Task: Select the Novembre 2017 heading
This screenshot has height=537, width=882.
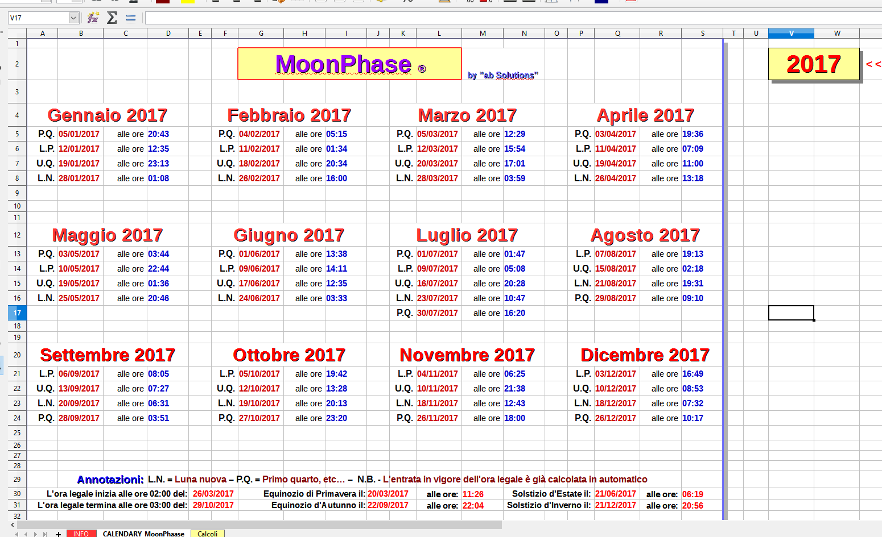Action: point(467,355)
